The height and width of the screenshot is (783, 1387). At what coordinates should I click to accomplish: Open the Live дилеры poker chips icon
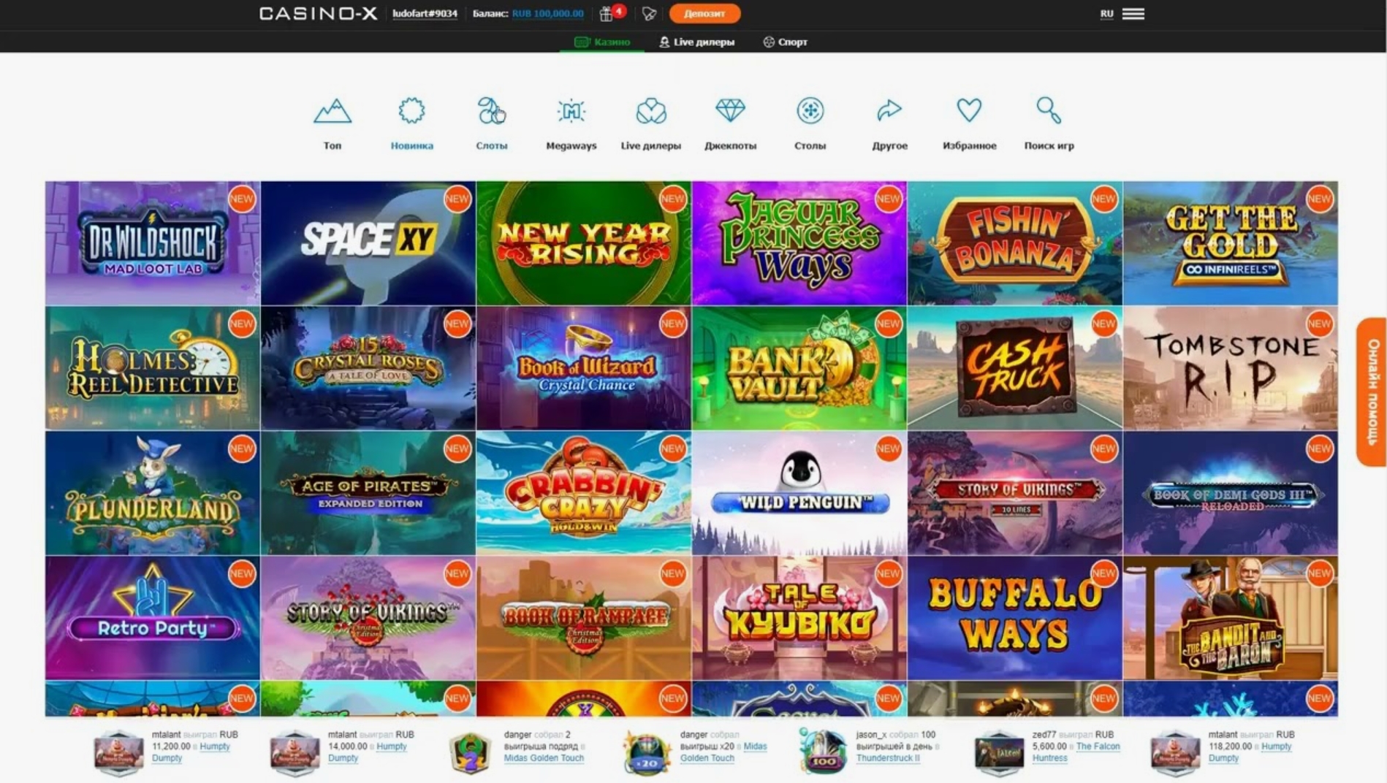[x=650, y=111]
